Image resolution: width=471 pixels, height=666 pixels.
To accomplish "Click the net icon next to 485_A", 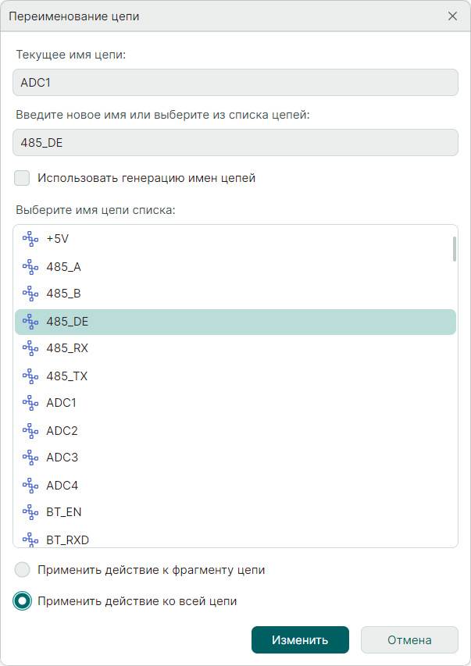I will tap(30, 267).
